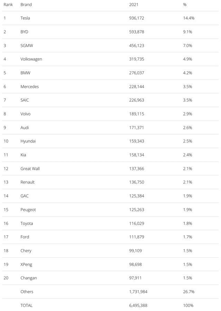Click the Brand column header
This screenshot has height=311, width=221.
[x=26, y=4]
